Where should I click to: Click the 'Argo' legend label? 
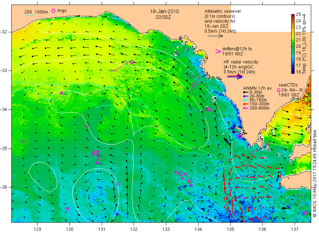pos(62,11)
